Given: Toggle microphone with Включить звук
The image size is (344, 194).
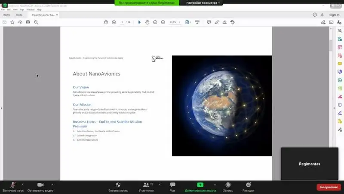Looking at the screenshot, I should tap(13, 187).
